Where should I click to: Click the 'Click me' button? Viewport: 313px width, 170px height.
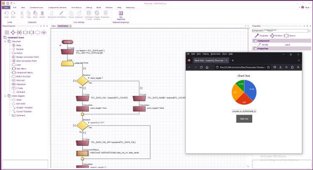[x=244, y=119]
